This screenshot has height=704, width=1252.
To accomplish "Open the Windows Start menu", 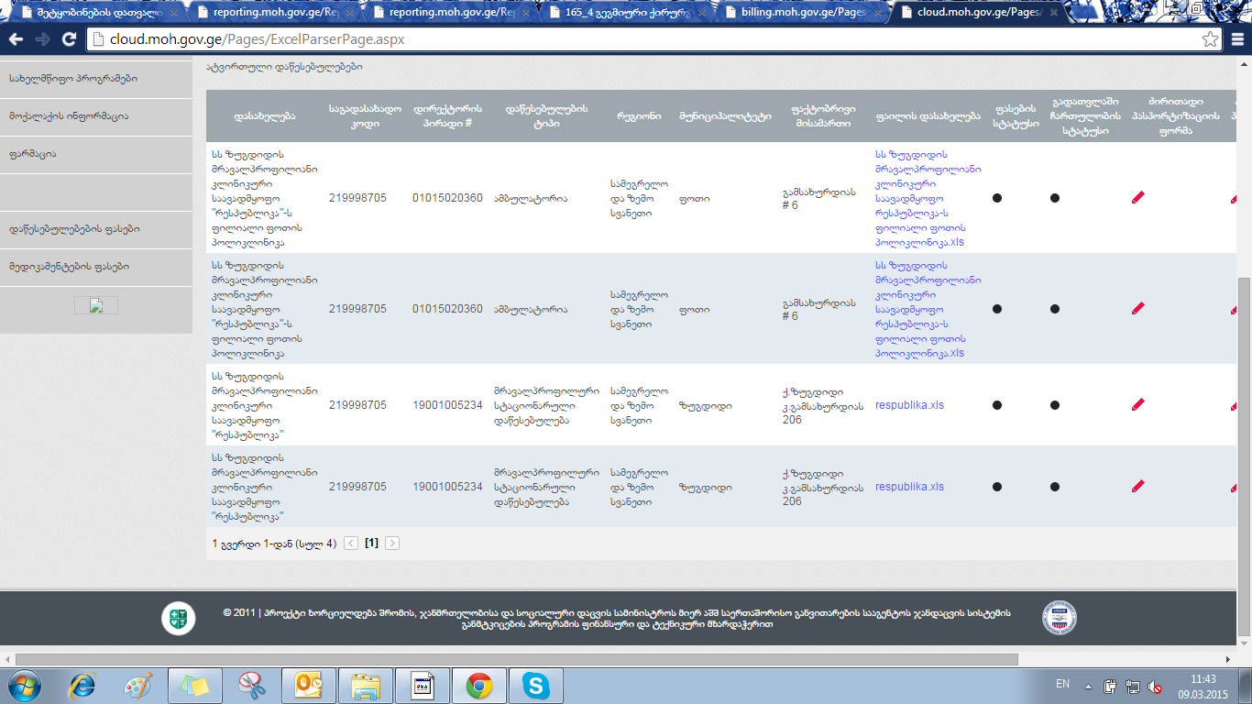I will 25,685.
